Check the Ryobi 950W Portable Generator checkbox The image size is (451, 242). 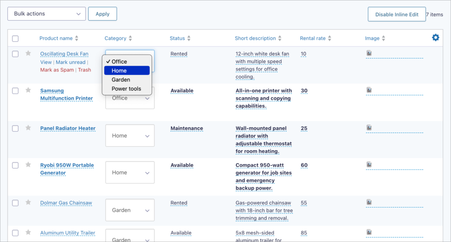15,165
